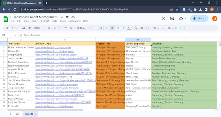
Task: Star the spreadsheet title
Action: (x=62, y=17)
